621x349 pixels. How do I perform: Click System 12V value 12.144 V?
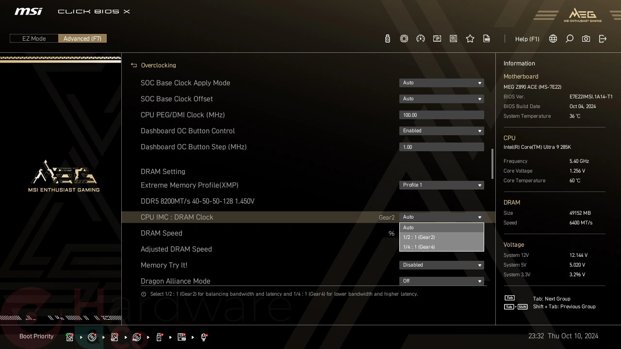coord(578,255)
